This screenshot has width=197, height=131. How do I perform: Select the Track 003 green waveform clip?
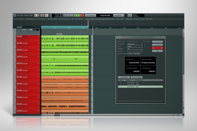pos(65,52)
